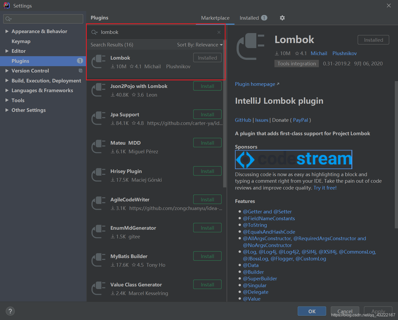Open the Sort By Relevance dropdown
Viewport: 398px width, 320px height.
[200, 45]
